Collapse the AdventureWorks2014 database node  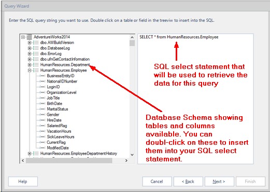coord(23,37)
